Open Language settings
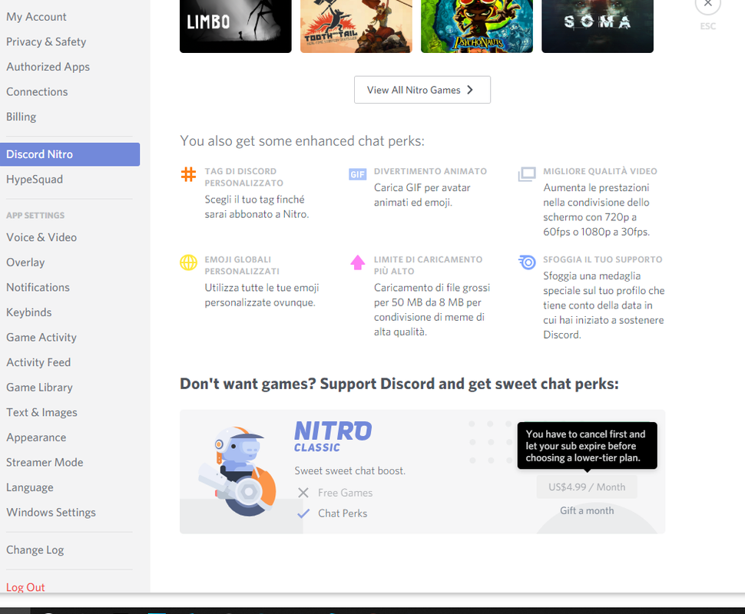 [30, 487]
